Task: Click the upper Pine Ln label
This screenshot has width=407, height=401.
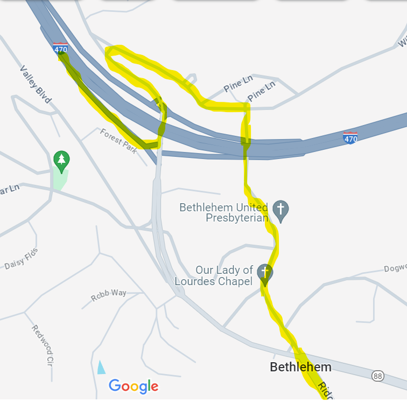Action: coord(238,83)
